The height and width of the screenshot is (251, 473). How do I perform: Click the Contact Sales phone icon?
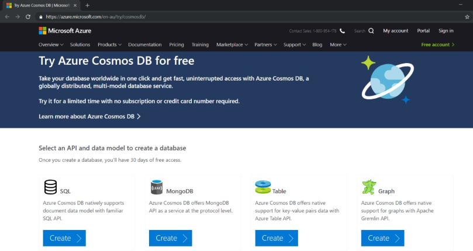(x=343, y=31)
